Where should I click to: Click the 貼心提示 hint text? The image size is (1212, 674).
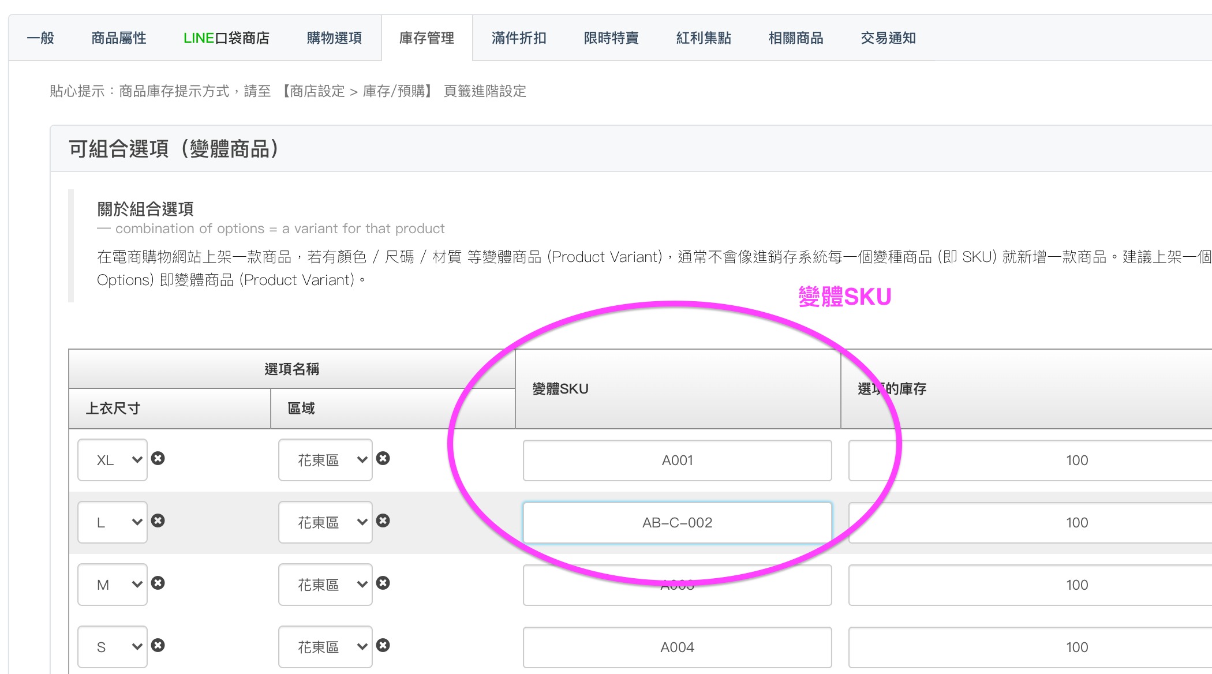pyautogui.click(x=288, y=91)
